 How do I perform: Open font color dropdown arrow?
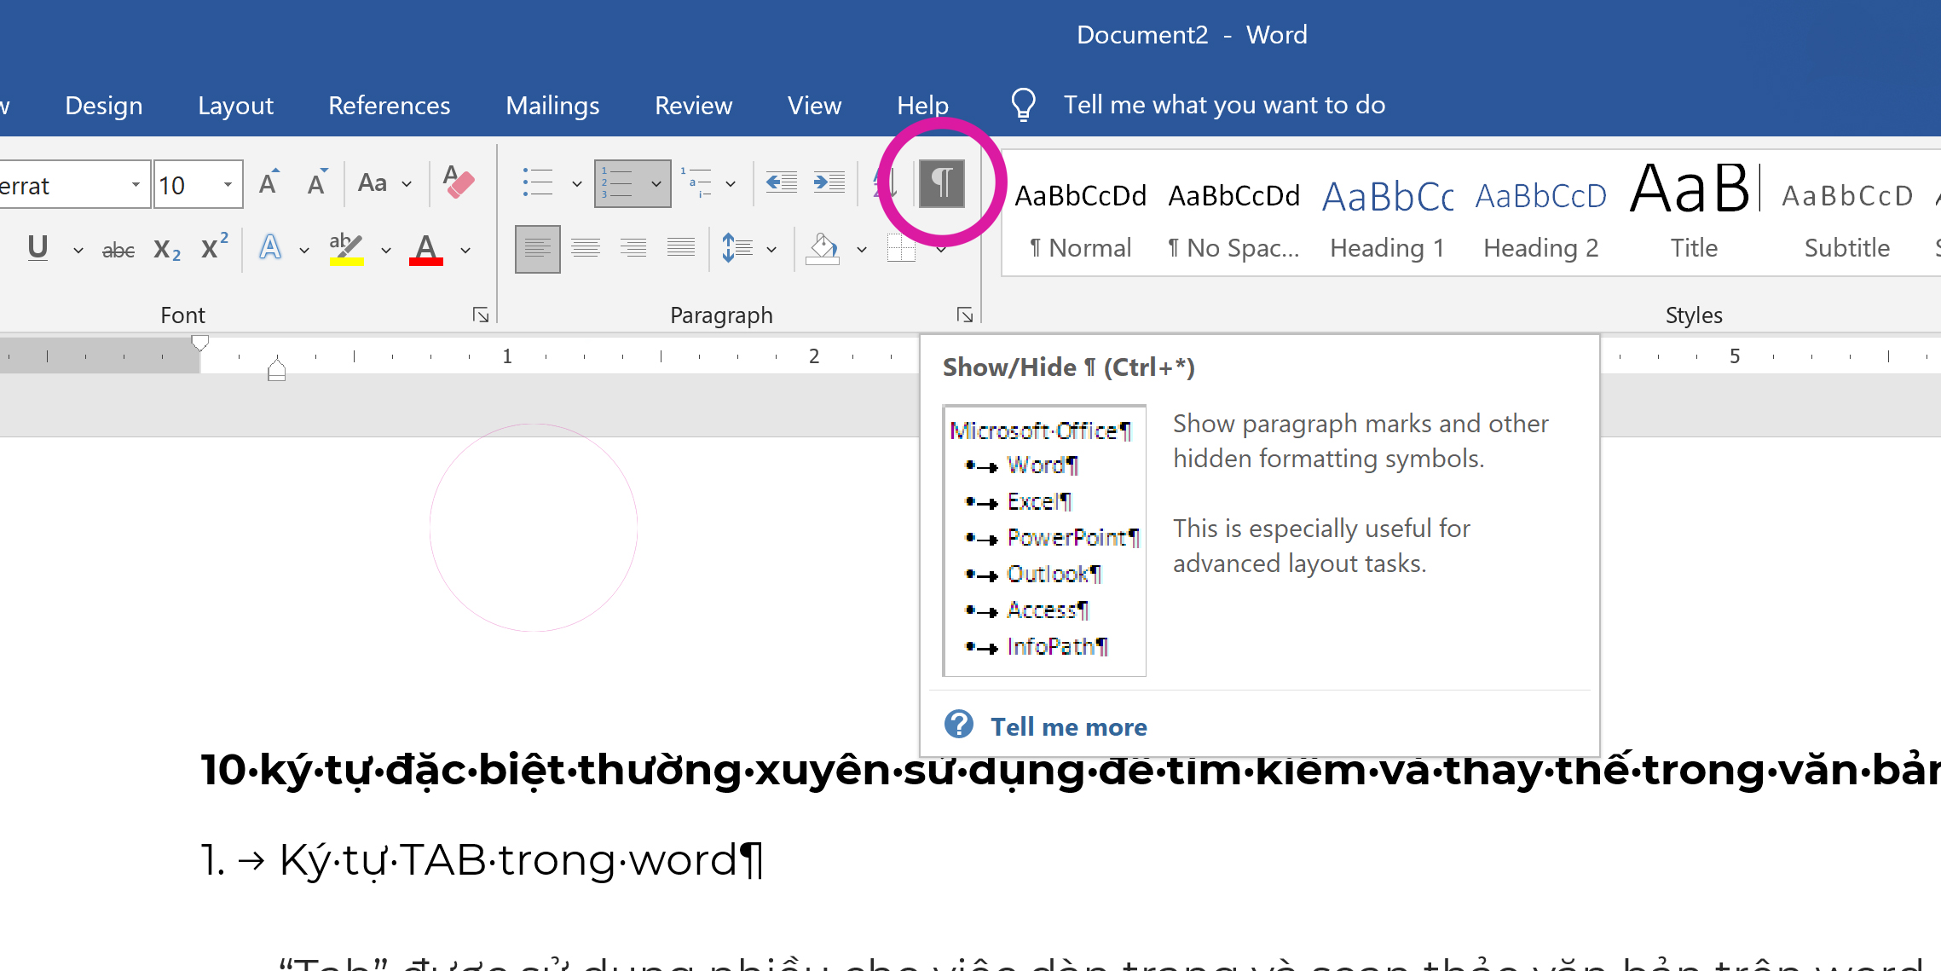(x=465, y=251)
